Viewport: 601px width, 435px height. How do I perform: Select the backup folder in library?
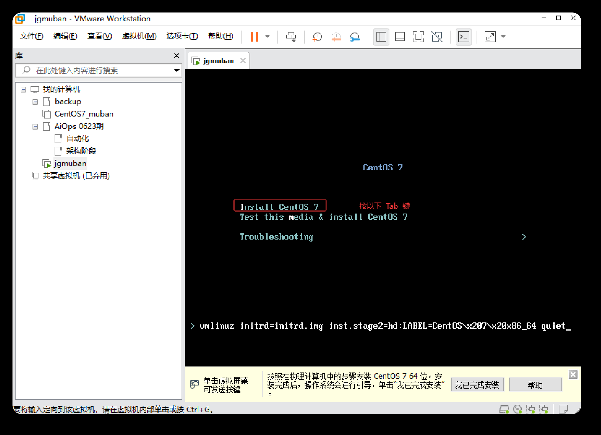pos(68,102)
